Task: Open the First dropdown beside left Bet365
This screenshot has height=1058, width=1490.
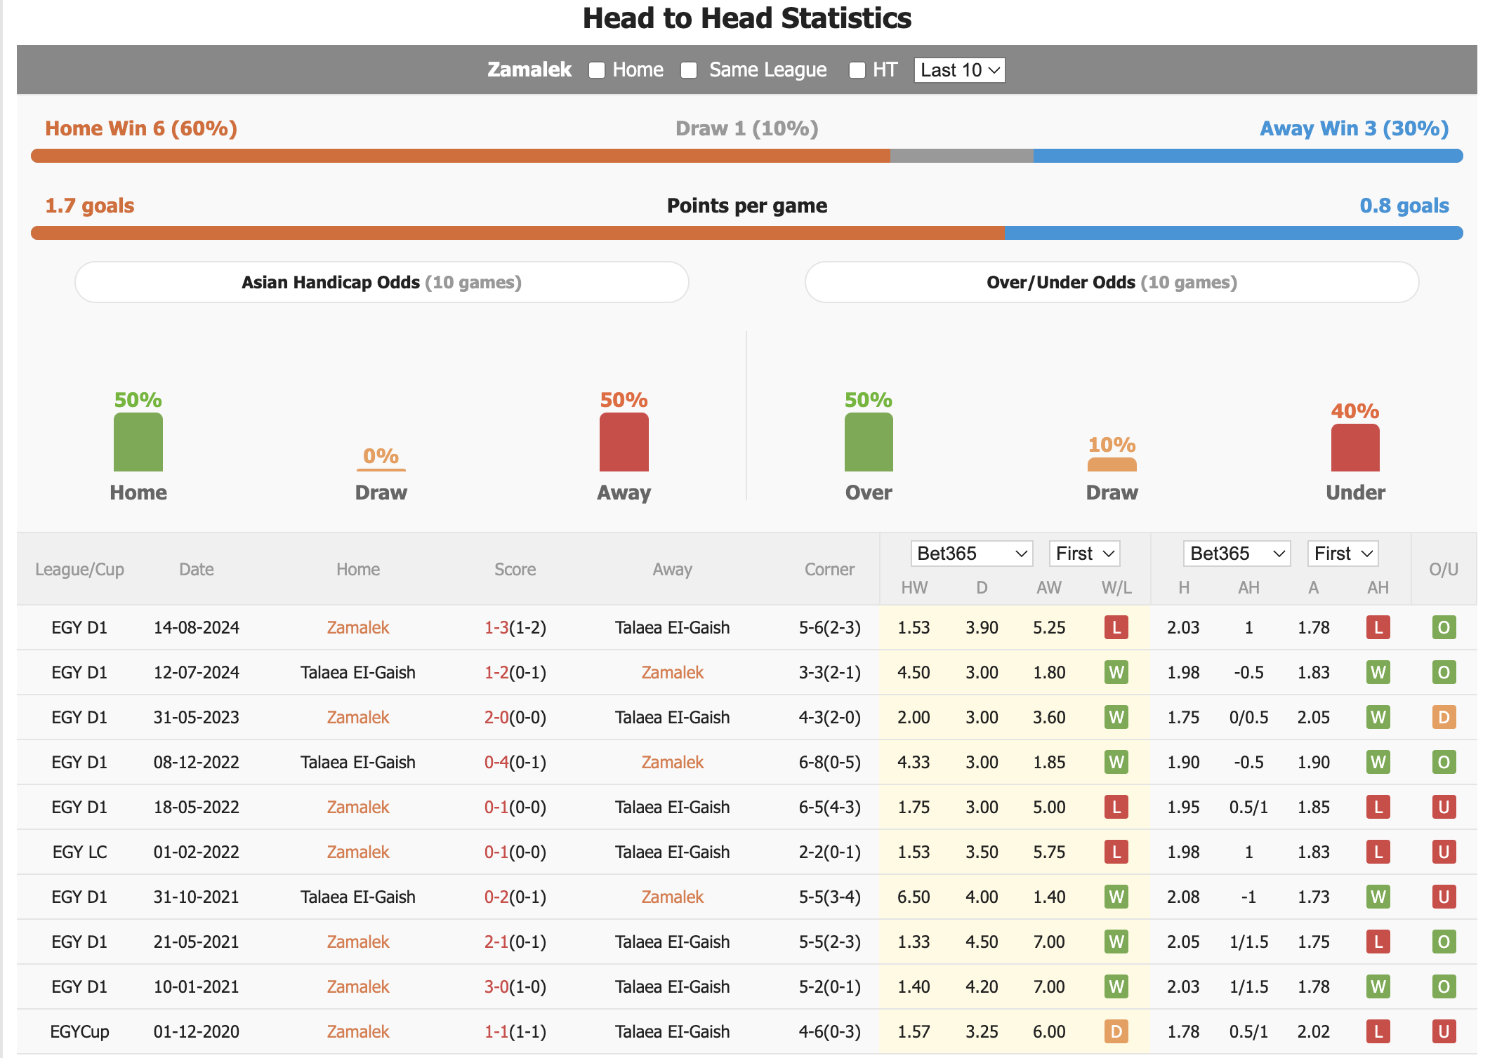Action: click(x=1083, y=554)
